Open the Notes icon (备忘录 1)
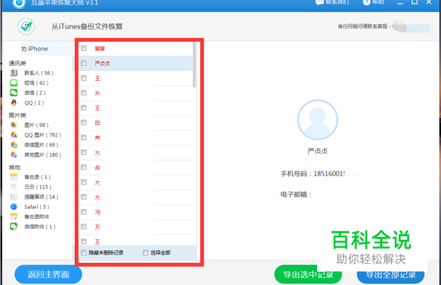 click(14, 177)
